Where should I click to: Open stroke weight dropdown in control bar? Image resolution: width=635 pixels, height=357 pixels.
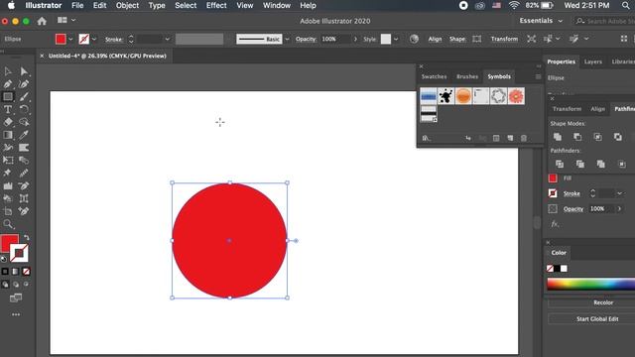(167, 40)
